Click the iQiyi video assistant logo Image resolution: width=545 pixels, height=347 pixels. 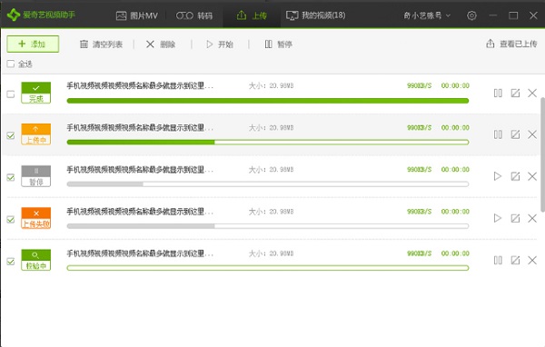pyautogui.click(x=41, y=15)
